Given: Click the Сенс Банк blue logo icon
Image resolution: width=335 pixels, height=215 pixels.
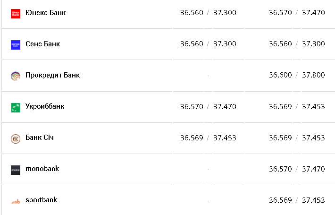Looking at the screenshot, I should click(16, 44).
